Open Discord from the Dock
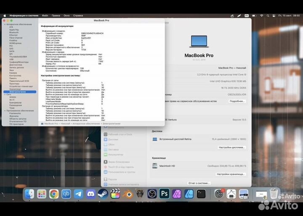 (90, 194)
